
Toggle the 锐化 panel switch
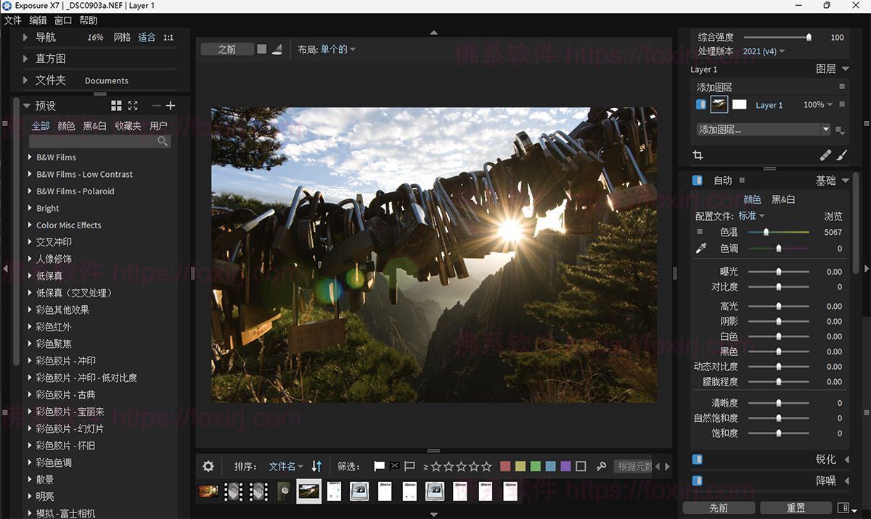coord(697,459)
